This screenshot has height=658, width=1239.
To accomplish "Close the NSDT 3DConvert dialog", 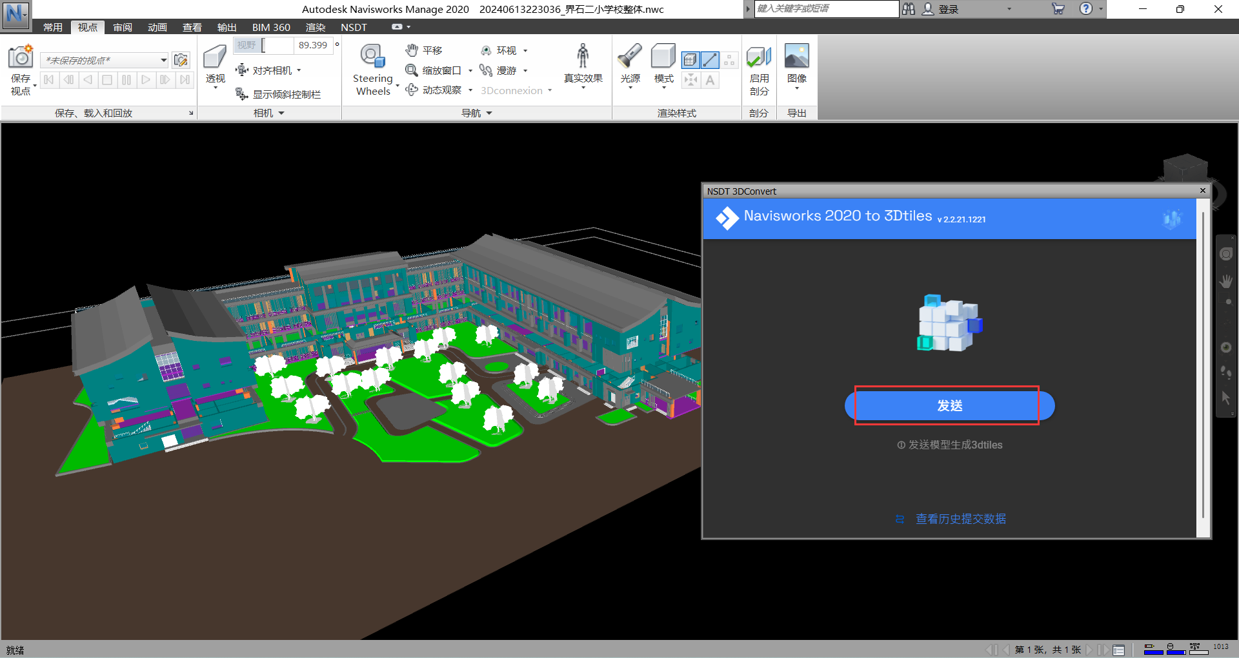I will coord(1203,191).
